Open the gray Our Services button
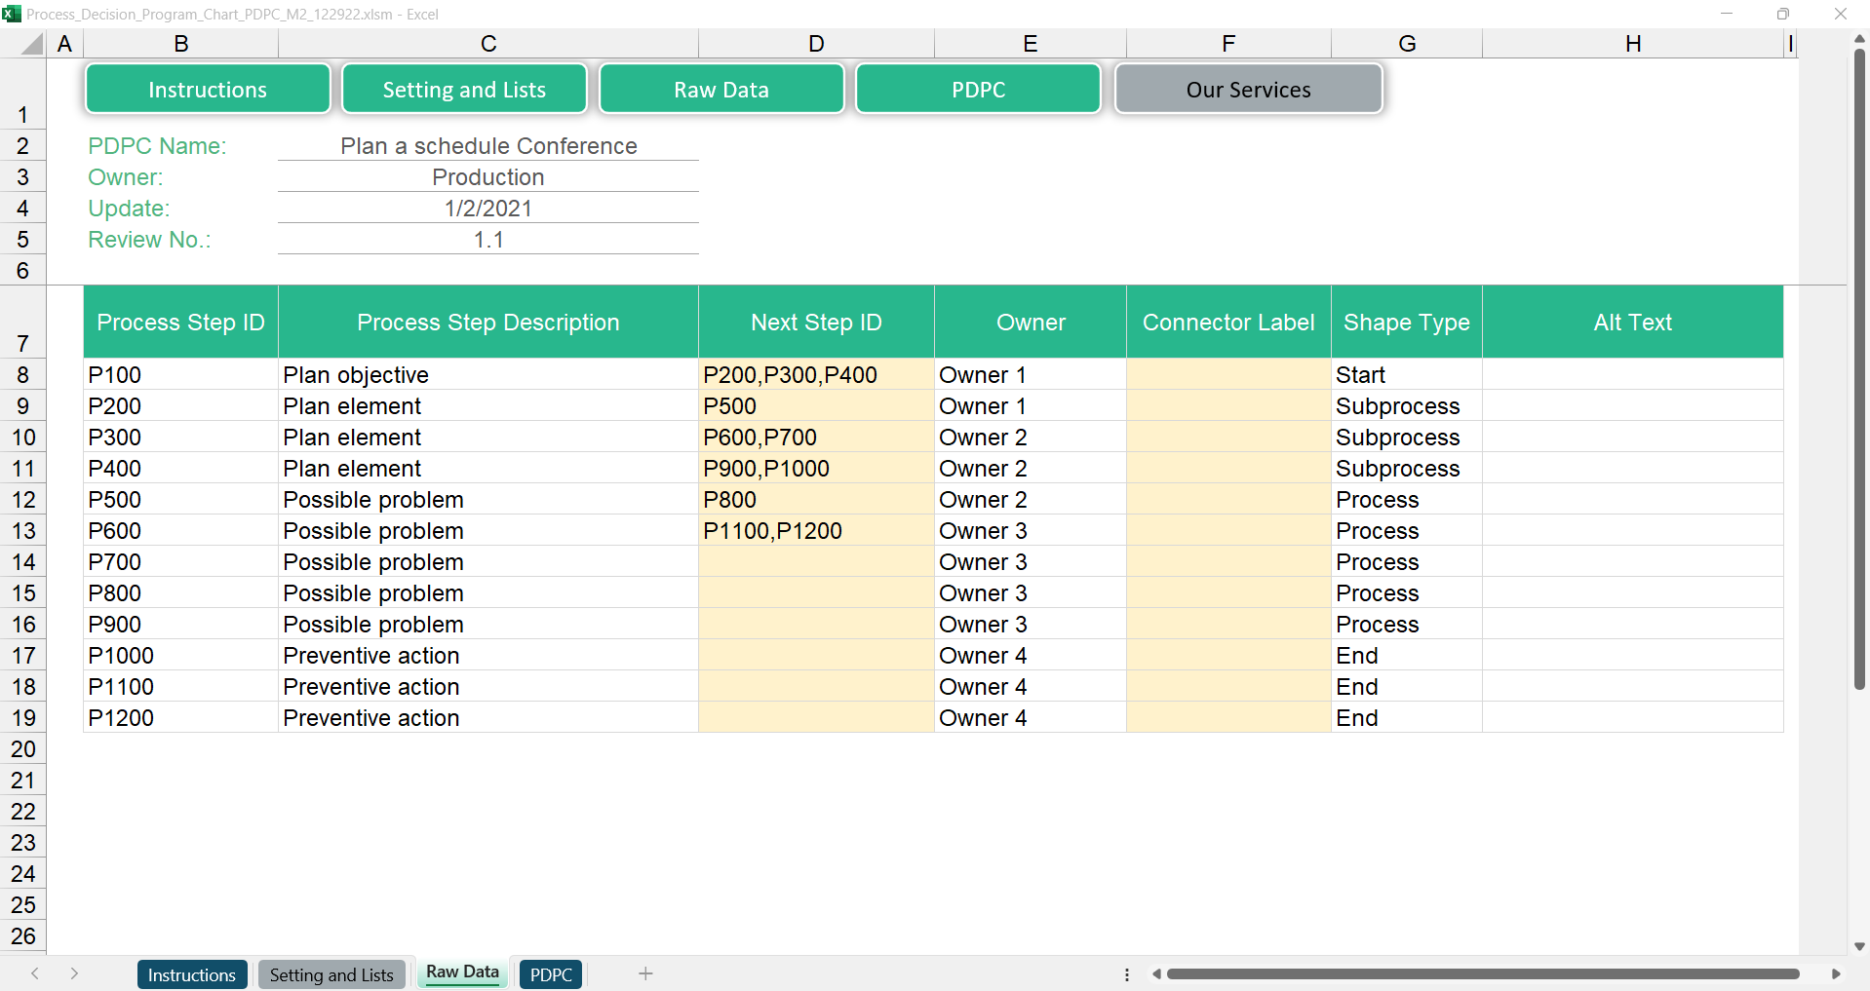 click(1248, 90)
